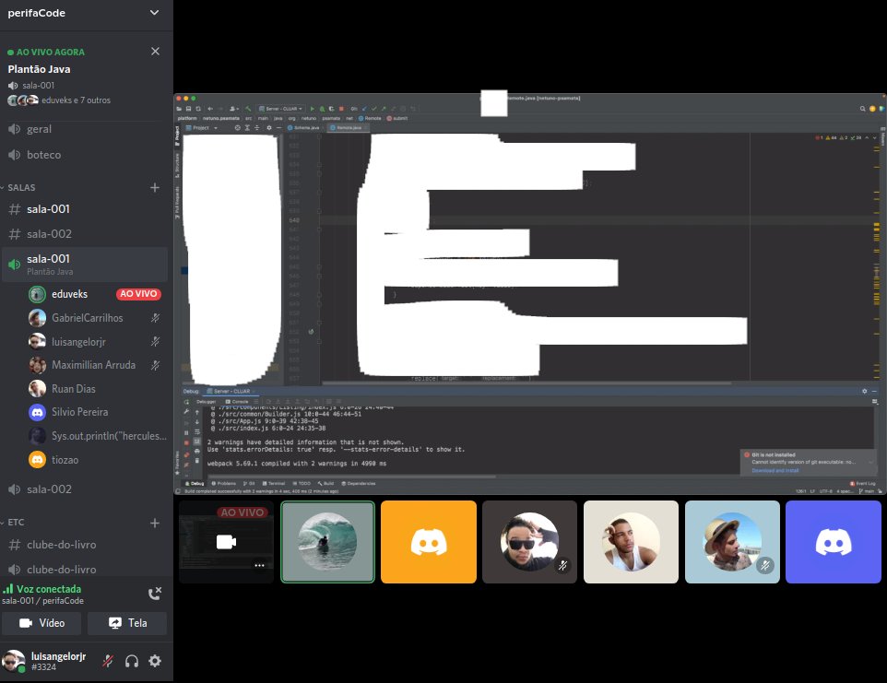The width and height of the screenshot is (887, 683).
Task: Open Terminal tool window in shared IDE
Action: click(274, 483)
